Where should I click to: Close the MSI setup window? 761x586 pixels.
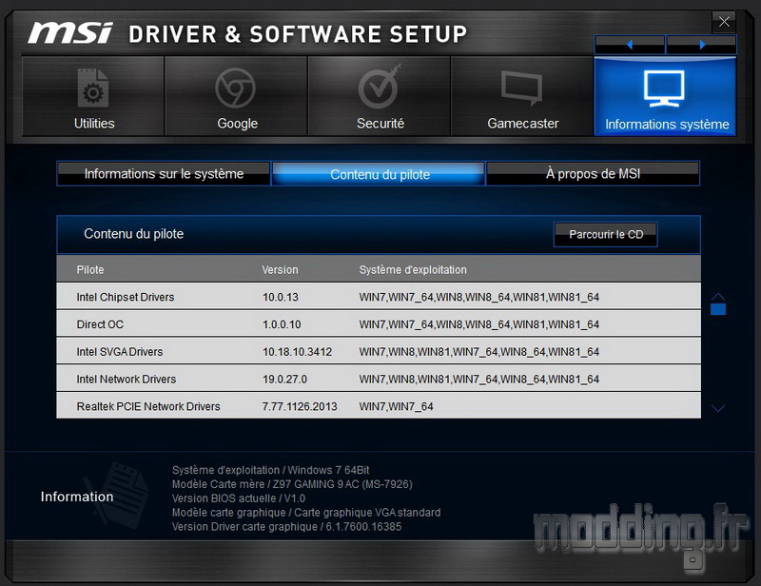[x=724, y=22]
